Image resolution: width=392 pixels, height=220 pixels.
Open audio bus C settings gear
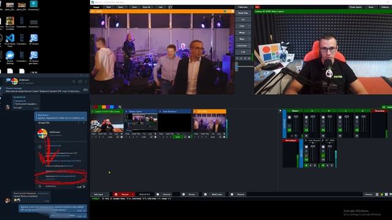[x=340, y=117]
